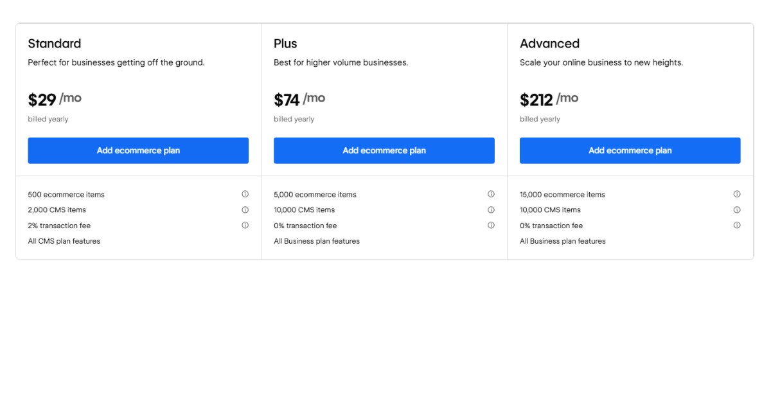This screenshot has width=771, height=405.
Task: Open info for 5,000 ecommerce items
Action: pos(491,194)
